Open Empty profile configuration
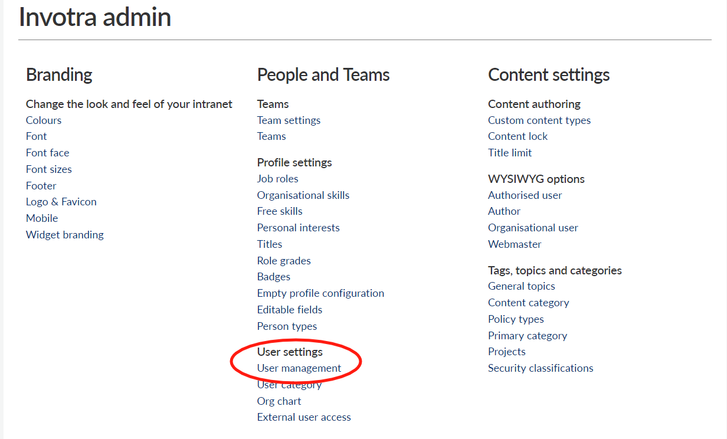This screenshot has height=439, width=727. (320, 293)
